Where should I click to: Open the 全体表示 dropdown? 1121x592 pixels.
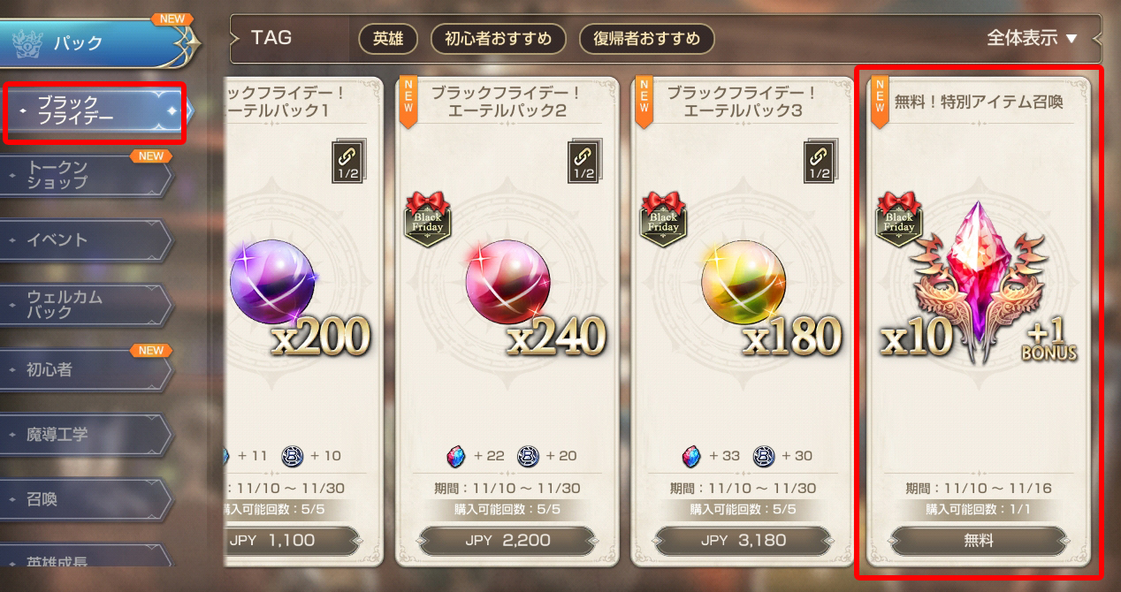[1032, 38]
